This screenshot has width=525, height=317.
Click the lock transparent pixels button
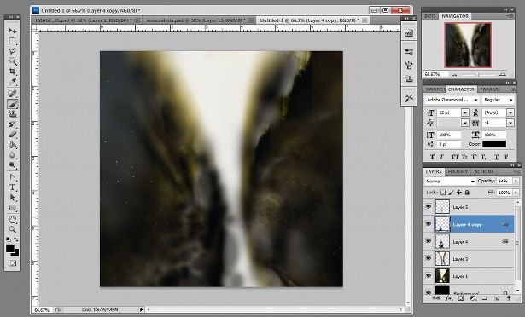[x=443, y=193]
